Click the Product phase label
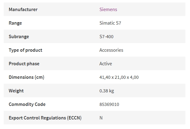Image resolution: width=190 pixels, height=129 pixels. [24, 64]
